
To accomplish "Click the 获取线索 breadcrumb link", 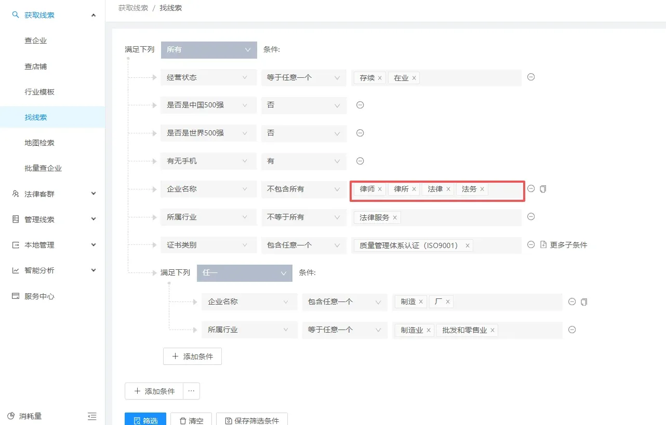I will [133, 8].
